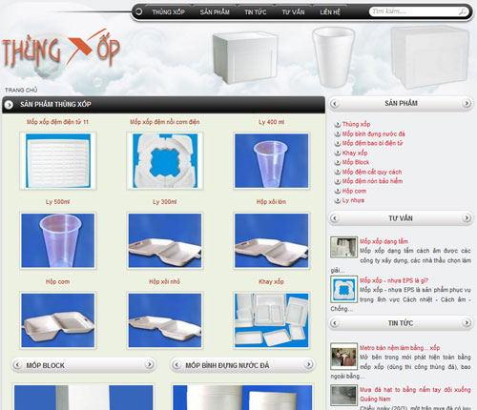Open MỐP BÌNH ĐỰNG NƯỚC ĐÁ section heading
Image resolution: width=477 pixels, height=410 pixels.
[x=227, y=365]
